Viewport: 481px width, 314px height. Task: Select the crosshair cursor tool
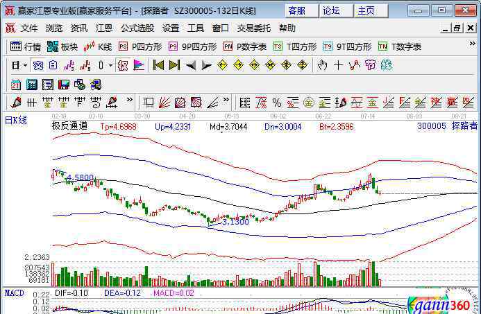(x=338, y=65)
